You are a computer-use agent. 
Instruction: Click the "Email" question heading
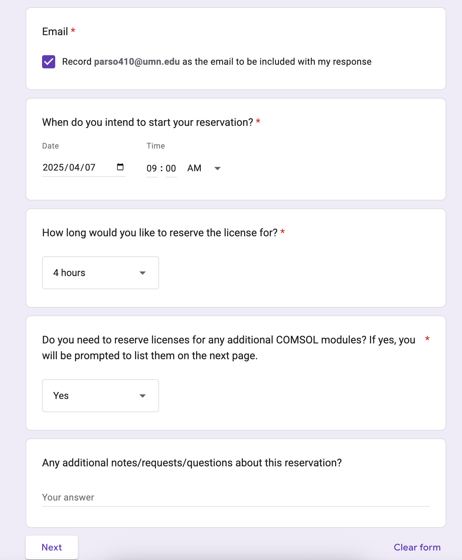[x=55, y=32]
